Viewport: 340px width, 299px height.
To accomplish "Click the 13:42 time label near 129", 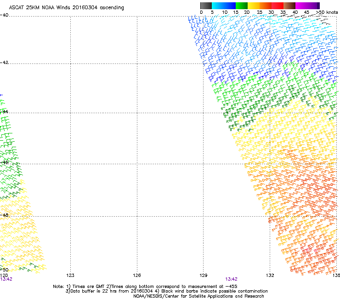I will (x=232, y=279).
